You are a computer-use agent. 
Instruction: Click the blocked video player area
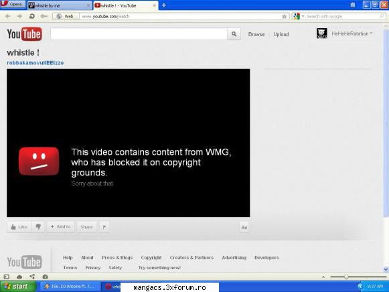(x=129, y=143)
